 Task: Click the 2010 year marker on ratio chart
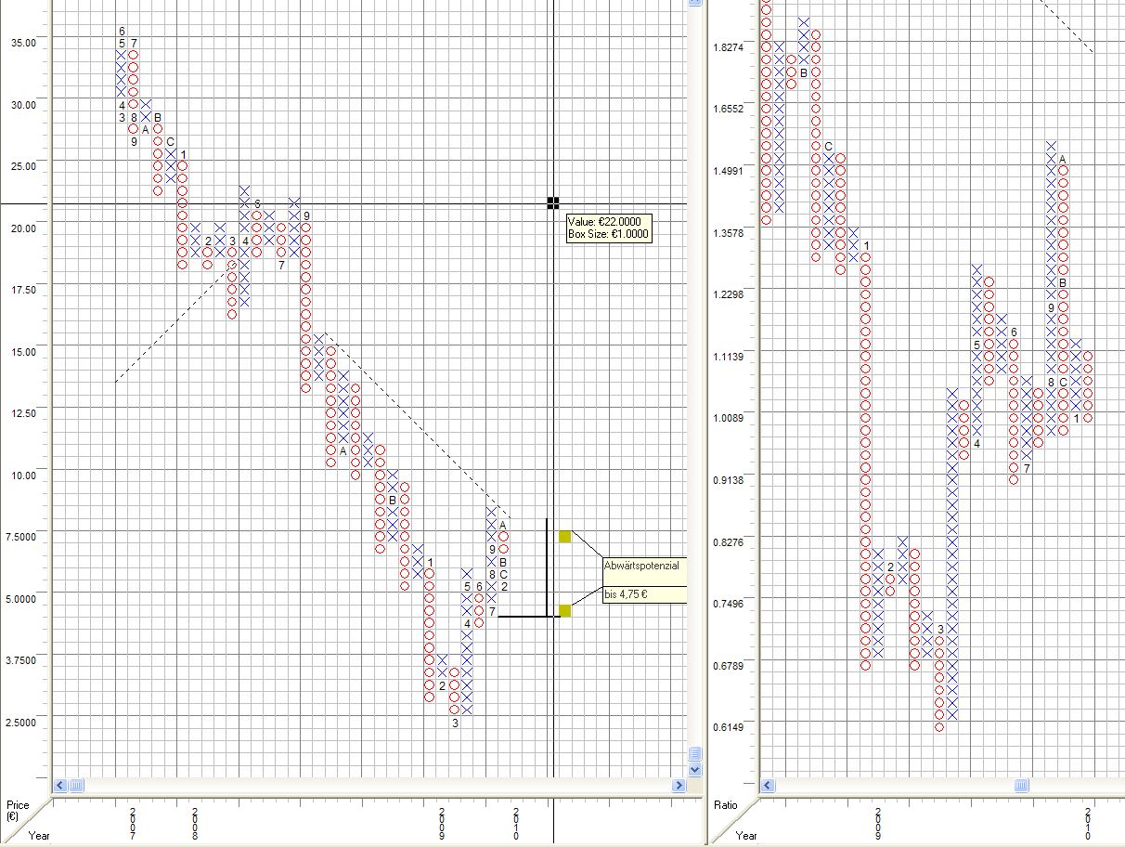coord(1088,824)
